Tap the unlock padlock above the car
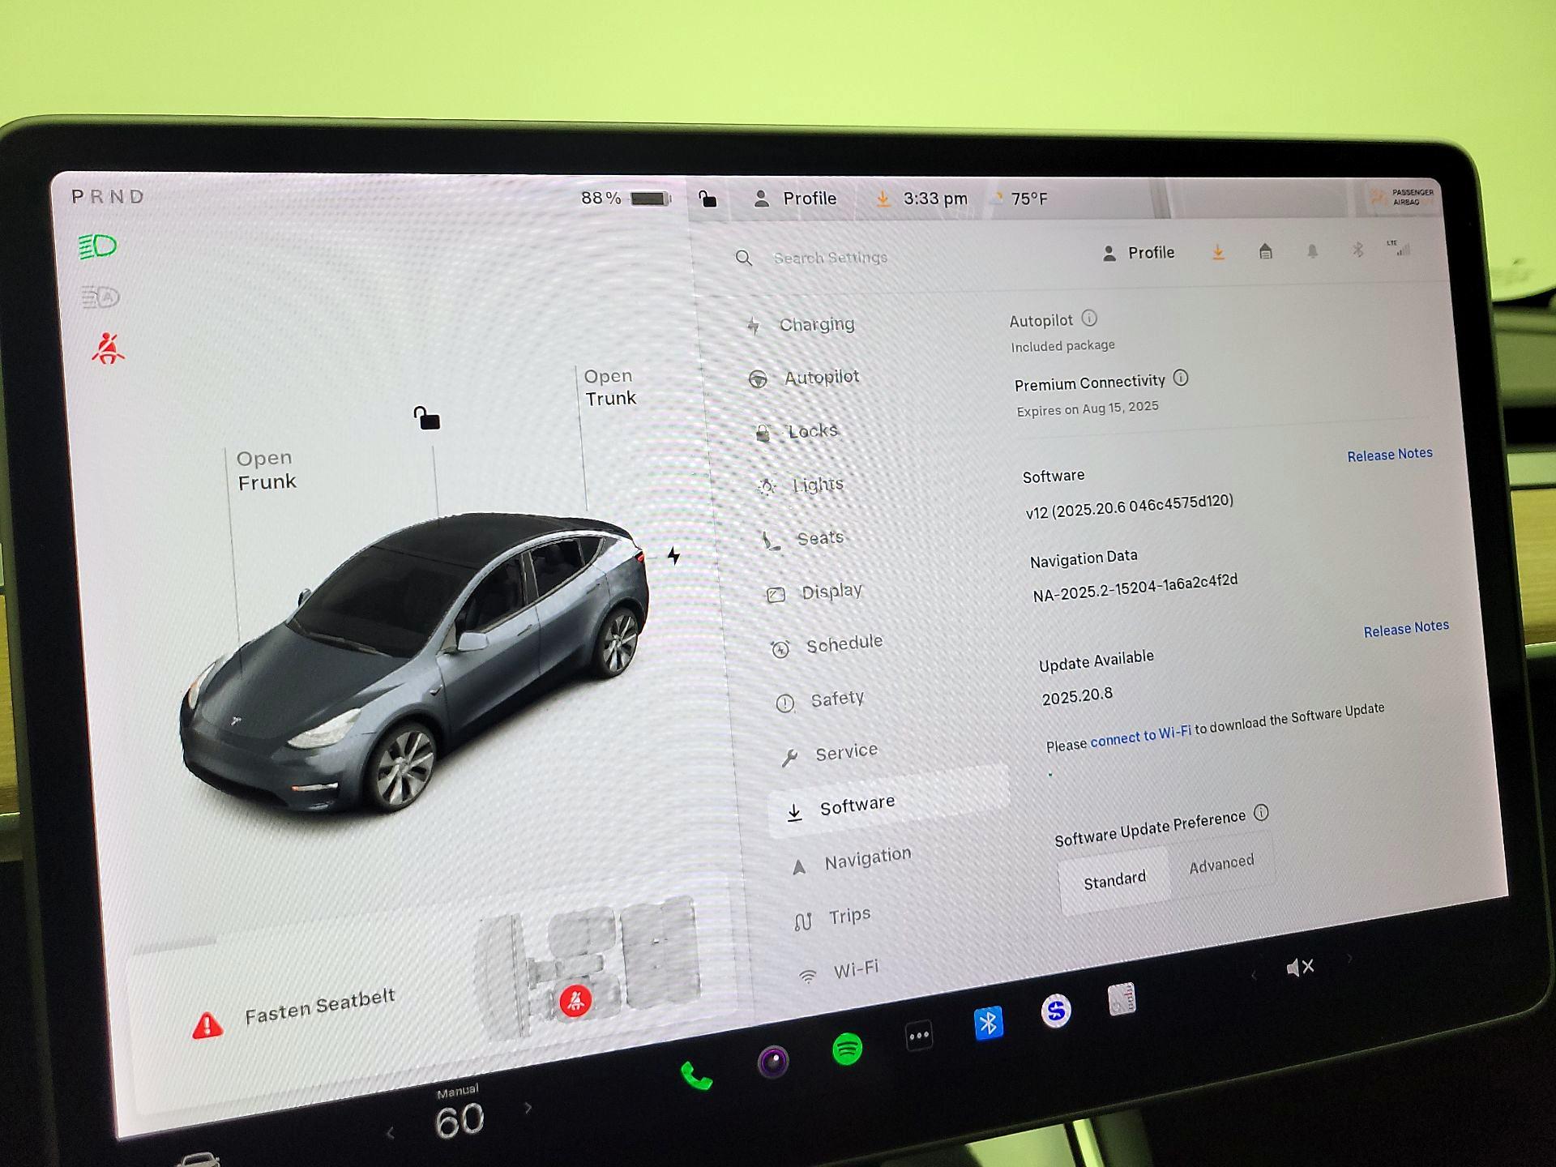The height and width of the screenshot is (1167, 1556). [x=426, y=418]
